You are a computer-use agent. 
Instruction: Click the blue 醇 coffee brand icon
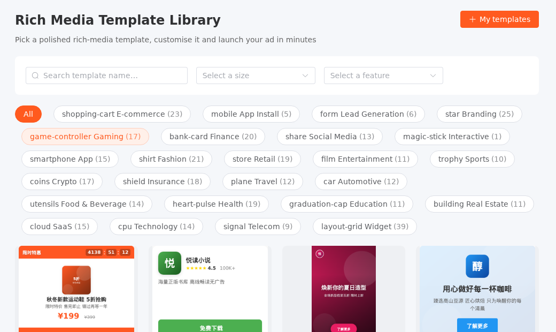coord(477,266)
